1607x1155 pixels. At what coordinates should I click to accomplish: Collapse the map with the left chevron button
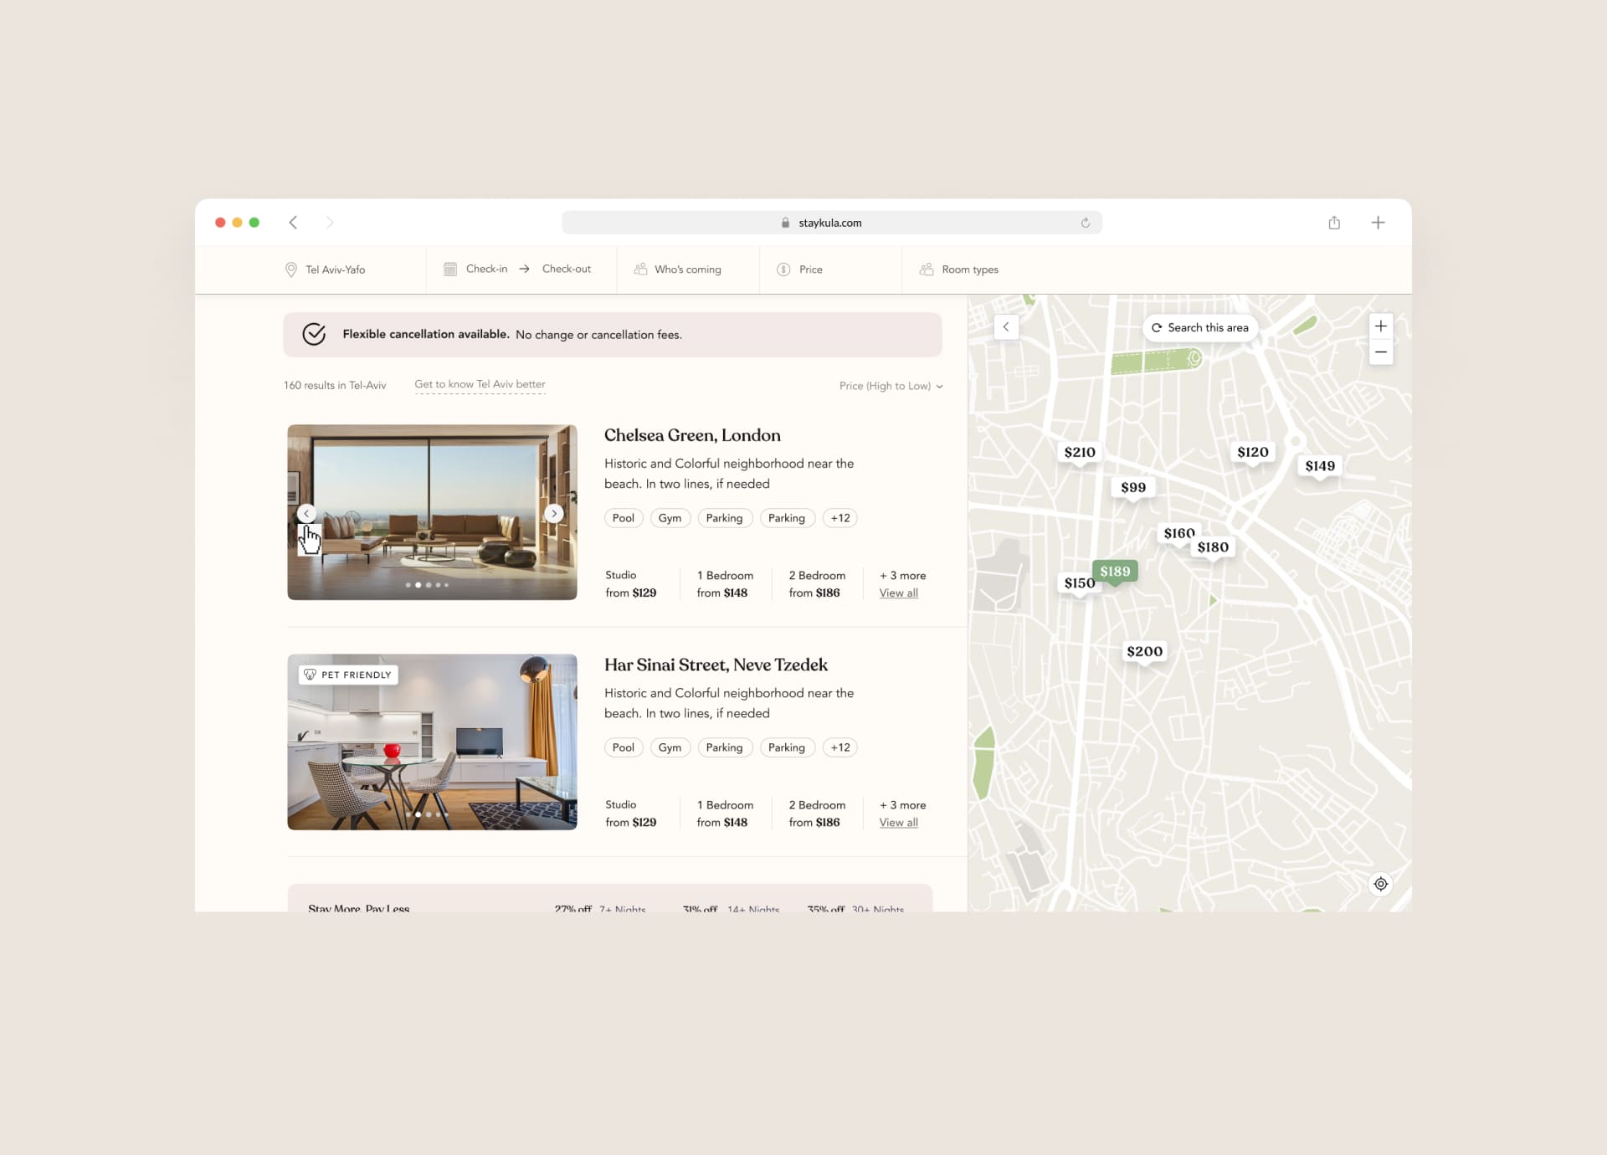point(1006,327)
